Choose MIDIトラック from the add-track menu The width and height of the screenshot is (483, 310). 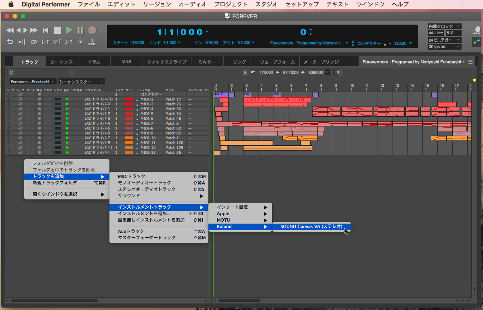[x=159, y=176]
